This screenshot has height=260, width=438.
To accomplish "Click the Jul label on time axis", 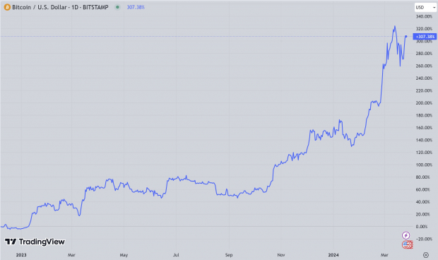I will (176, 255).
